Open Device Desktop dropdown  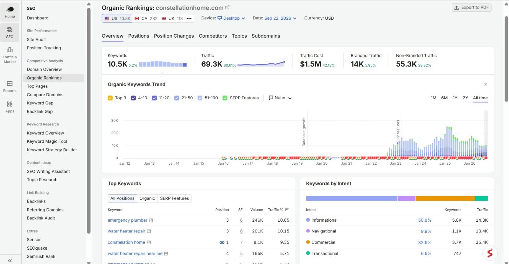click(x=231, y=18)
